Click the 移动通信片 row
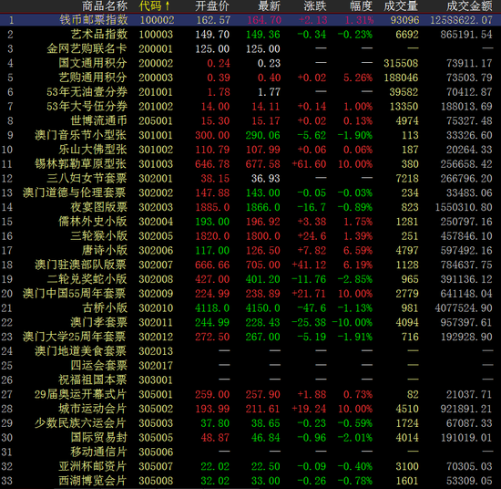The width and height of the screenshot is (501, 489). pyautogui.click(x=250, y=452)
